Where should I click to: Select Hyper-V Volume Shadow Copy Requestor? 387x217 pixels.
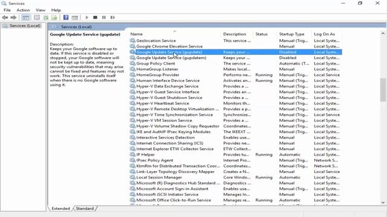click(235, 126)
